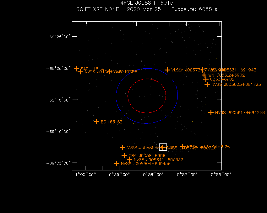
Task: Click the BD+68 62 label
Action: [x=112, y=122]
